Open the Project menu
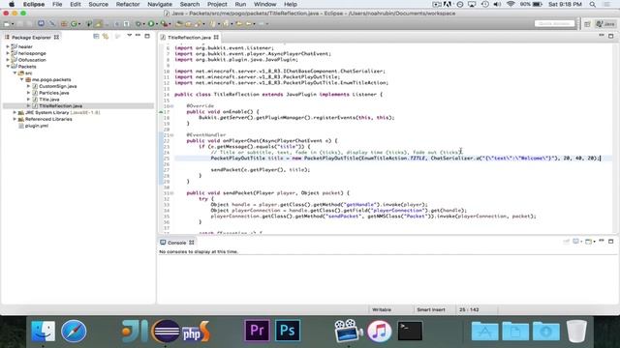Viewport: 620px width, 348px height. [x=217, y=4]
